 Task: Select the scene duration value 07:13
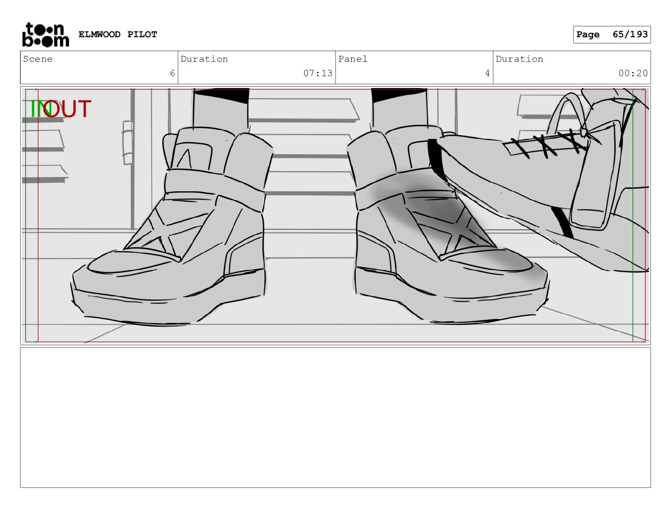click(x=318, y=73)
